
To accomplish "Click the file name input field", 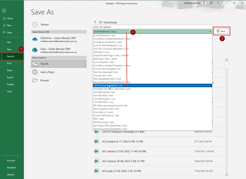I will (x=152, y=27).
